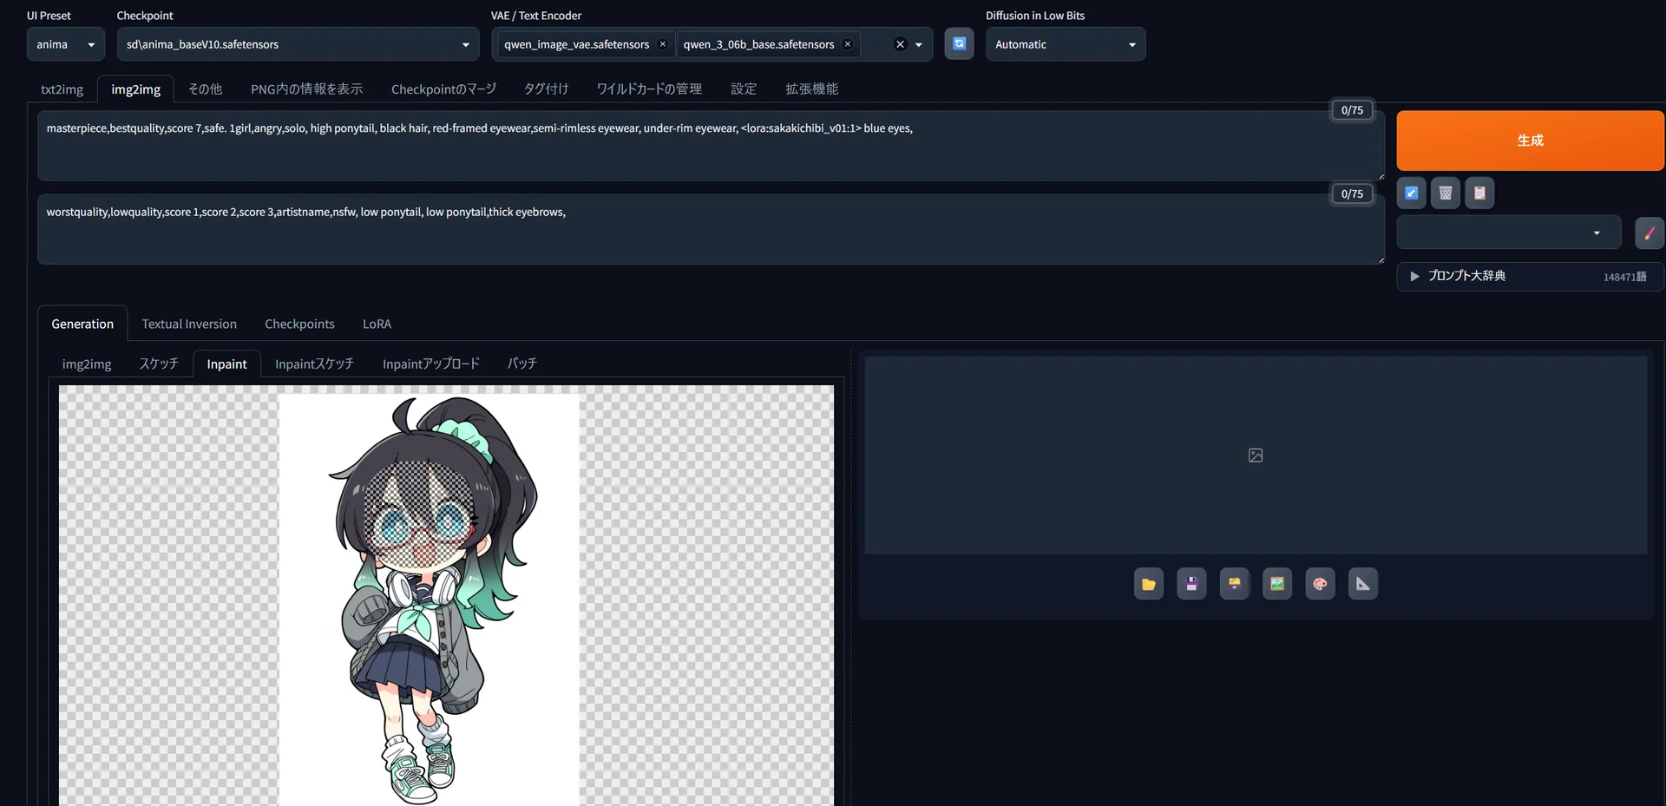Click into the negative prompt text box
Viewport: 1666px width, 806px height.
click(711, 229)
